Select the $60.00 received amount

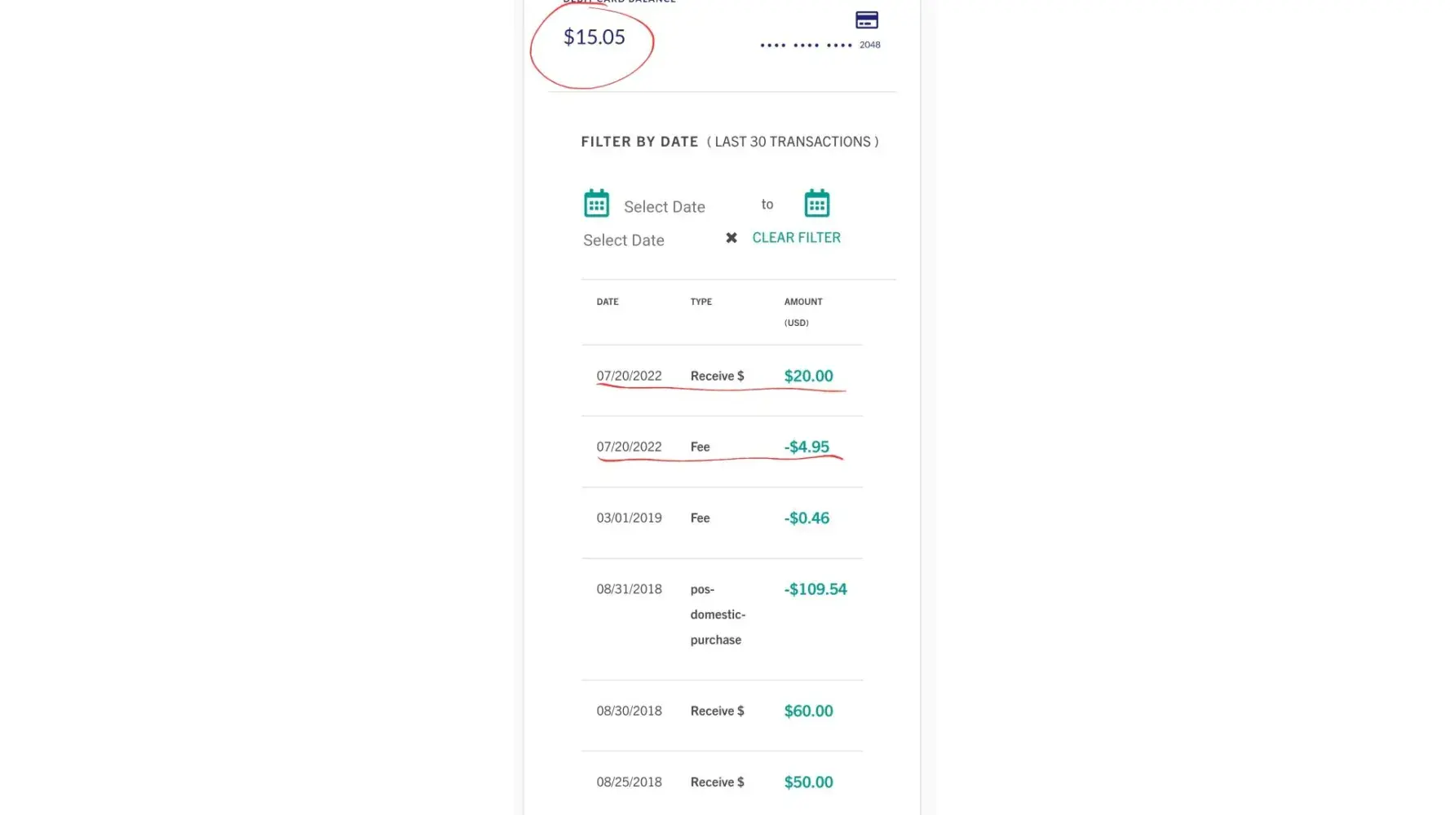pos(808,711)
